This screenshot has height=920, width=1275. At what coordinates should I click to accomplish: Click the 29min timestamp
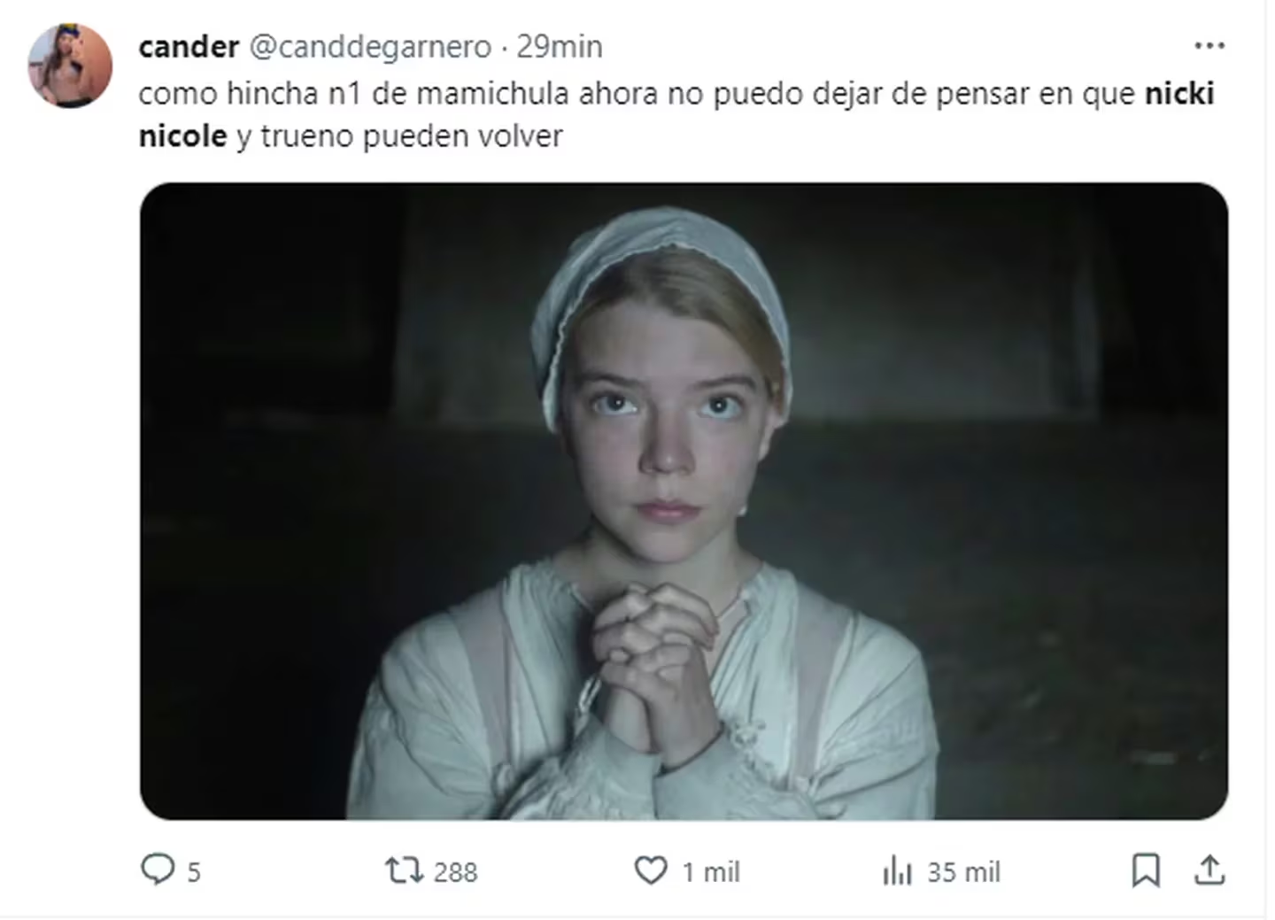point(560,46)
